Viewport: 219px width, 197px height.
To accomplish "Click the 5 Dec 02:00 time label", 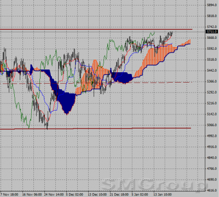I will coord(74,194).
